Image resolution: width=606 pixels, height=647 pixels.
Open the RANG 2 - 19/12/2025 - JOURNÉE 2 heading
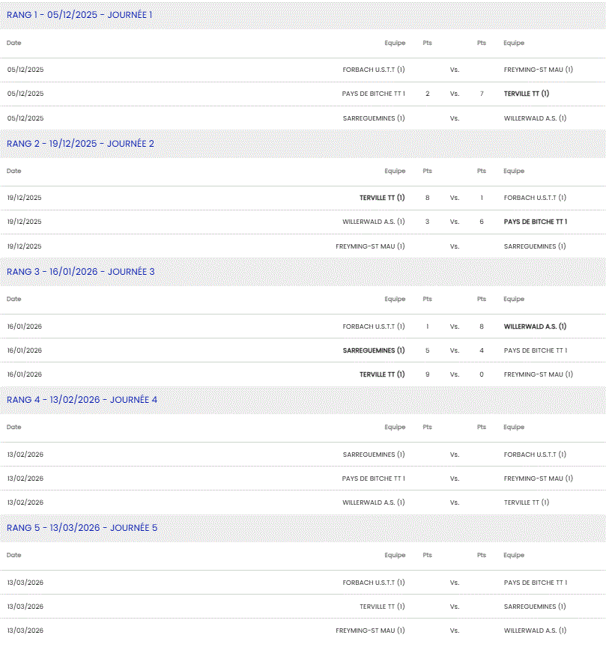[x=80, y=143]
